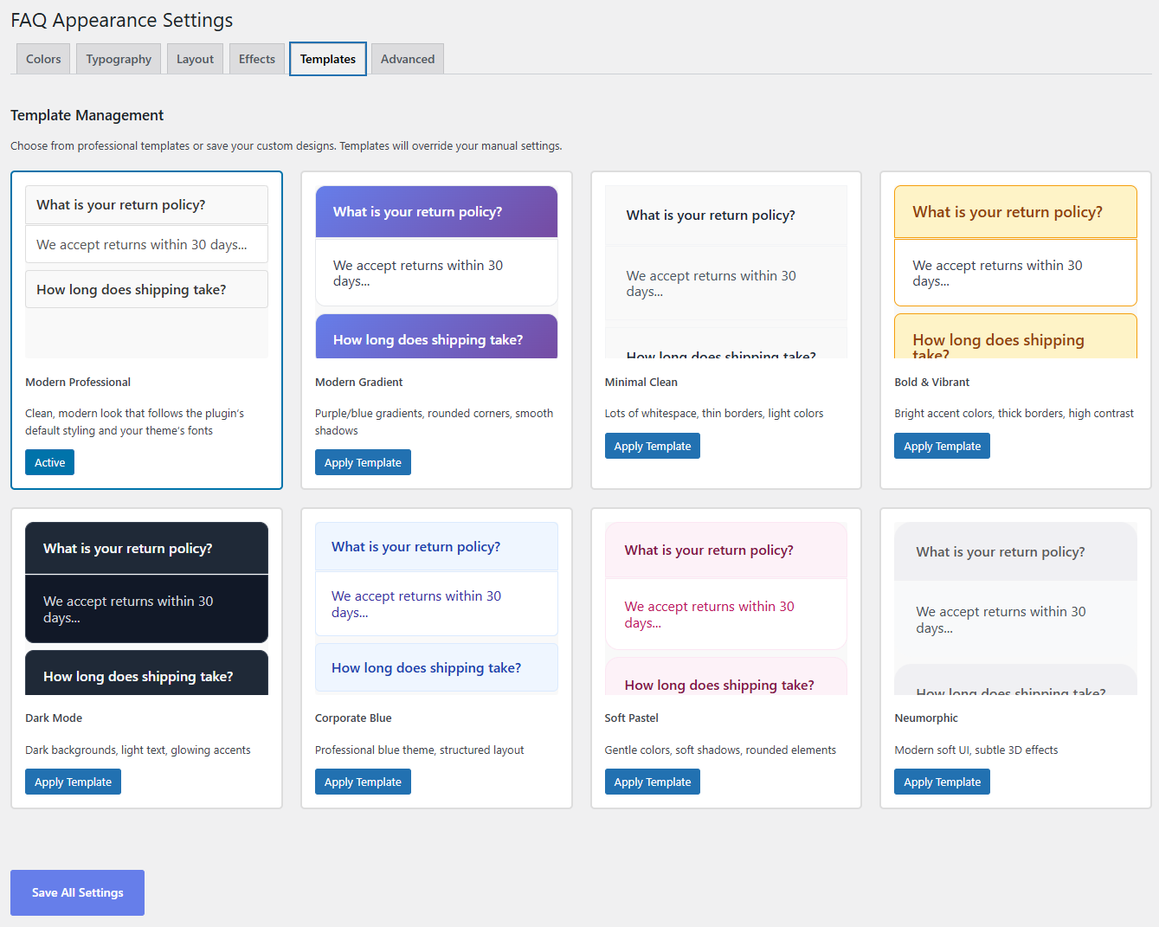Click the Neumorphic preview thumbnail
Screen dimensions: 1159x927
pyautogui.click(x=1015, y=608)
